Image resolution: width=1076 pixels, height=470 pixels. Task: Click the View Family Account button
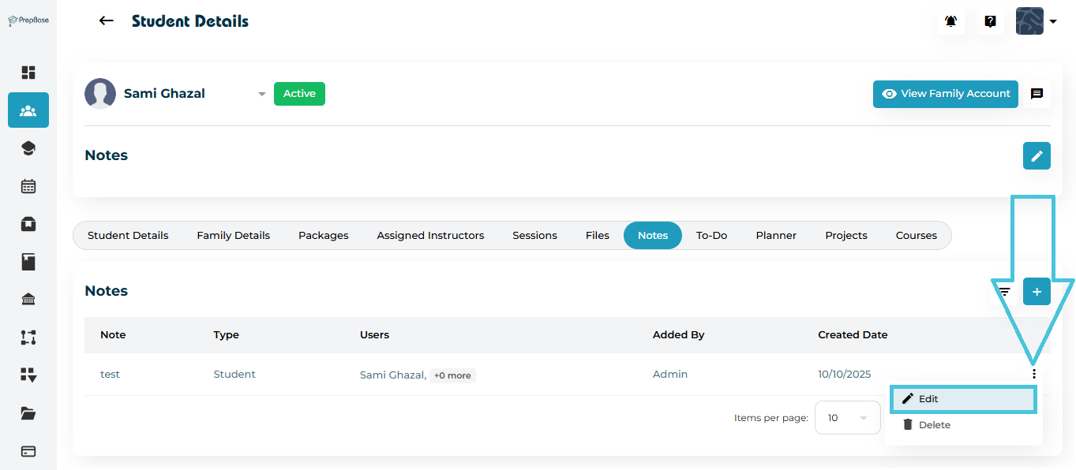pyautogui.click(x=945, y=94)
